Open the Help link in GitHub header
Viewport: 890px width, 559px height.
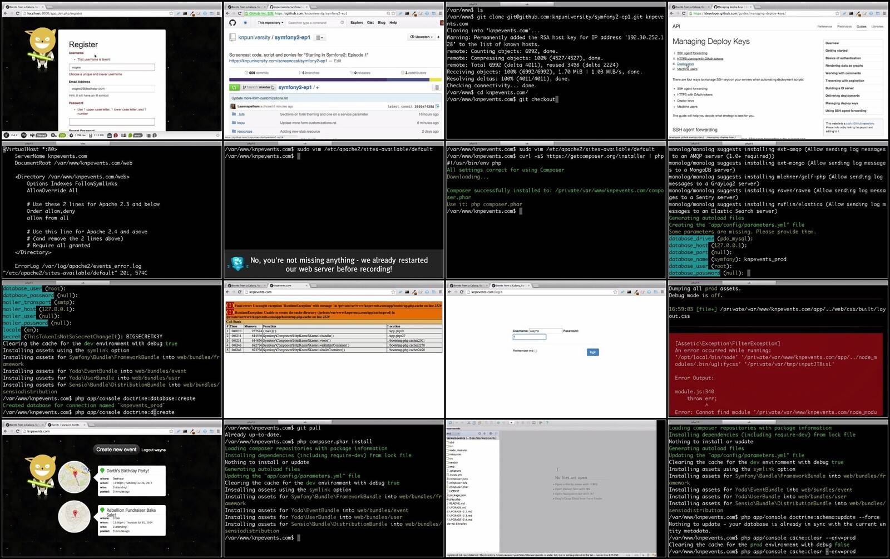[x=393, y=23]
